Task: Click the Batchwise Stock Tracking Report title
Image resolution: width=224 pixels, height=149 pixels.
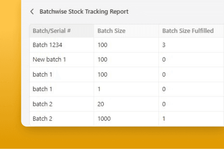Action: click(84, 12)
